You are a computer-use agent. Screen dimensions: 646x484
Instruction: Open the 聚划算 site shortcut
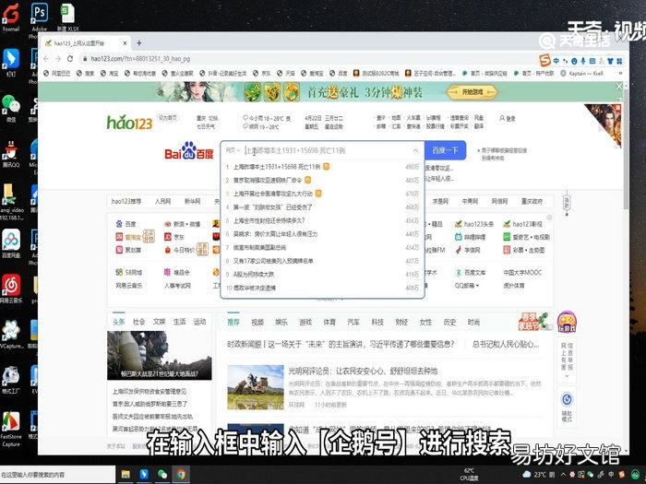(126, 250)
